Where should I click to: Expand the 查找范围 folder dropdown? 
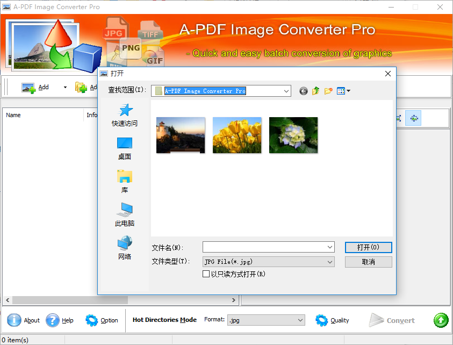click(x=286, y=91)
